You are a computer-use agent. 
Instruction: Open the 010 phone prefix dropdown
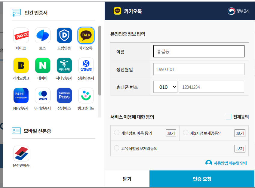[x=165, y=87]
